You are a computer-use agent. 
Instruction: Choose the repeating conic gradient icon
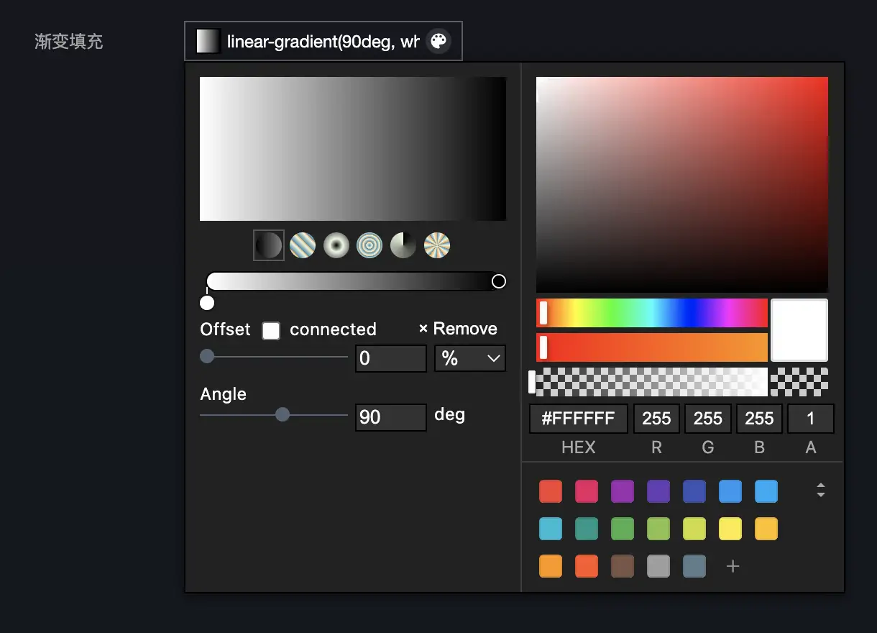click(x=437, y=245)
